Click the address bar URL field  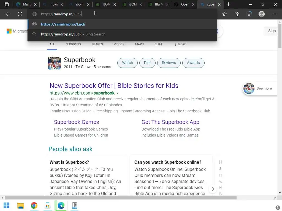click(x=122, y=14)
